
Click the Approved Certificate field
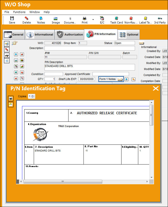point(111,74)
